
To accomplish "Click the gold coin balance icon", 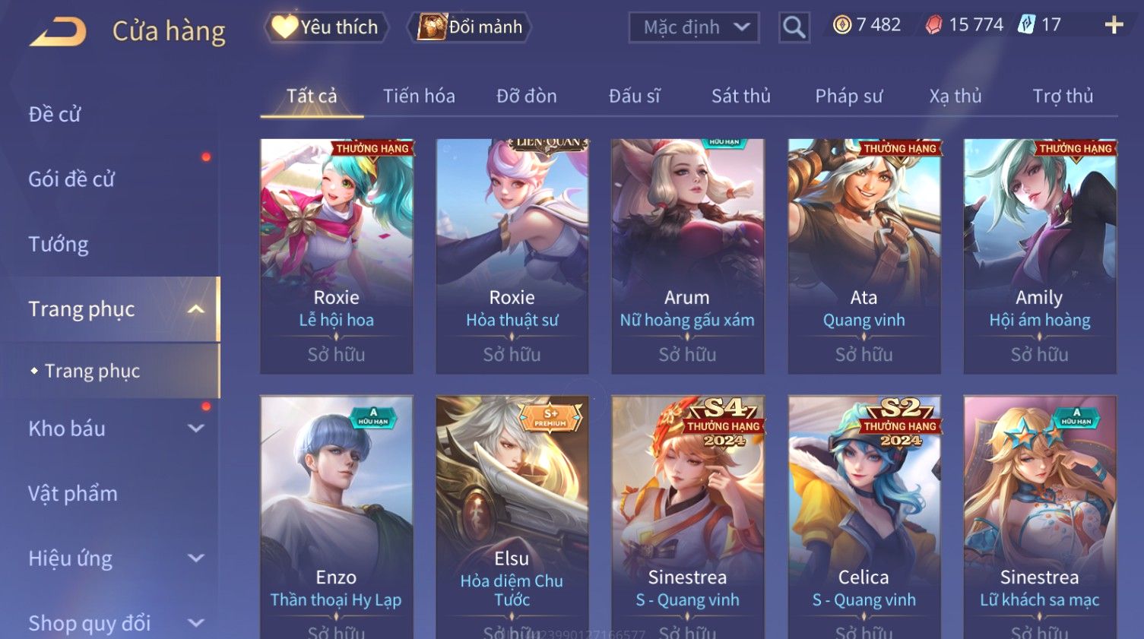I will [842, 25].
